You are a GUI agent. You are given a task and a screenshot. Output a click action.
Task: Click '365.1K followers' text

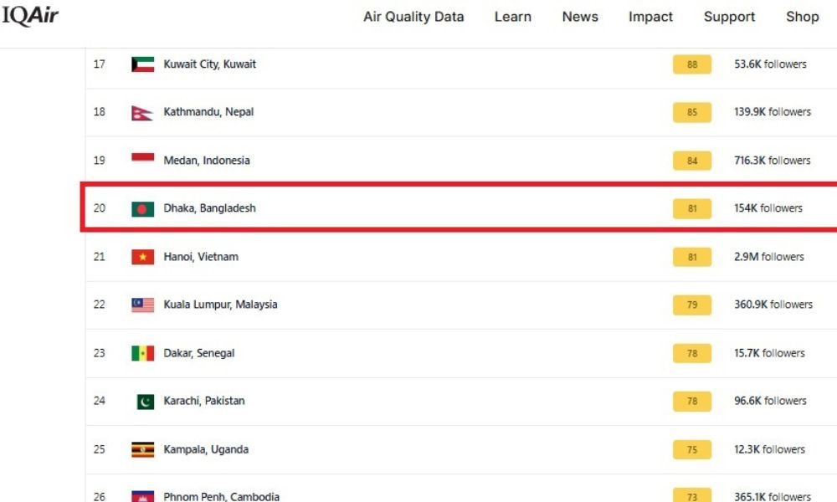pyautogui.click(x=773, y=497)
